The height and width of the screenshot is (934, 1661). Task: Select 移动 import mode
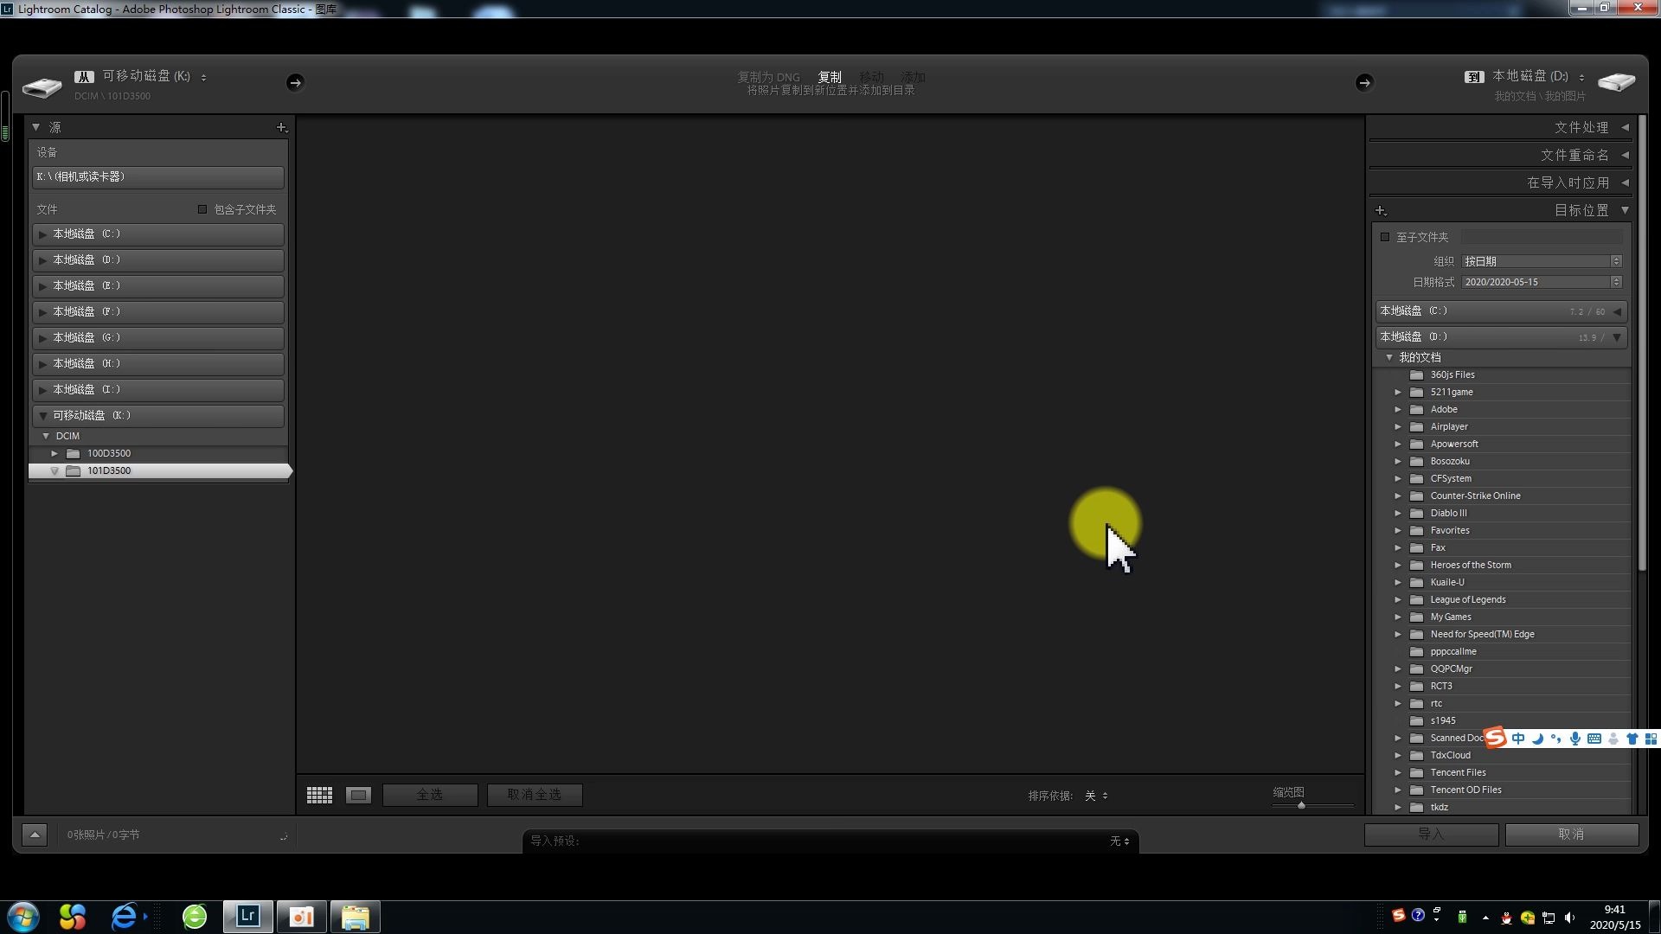pos(871,77)
